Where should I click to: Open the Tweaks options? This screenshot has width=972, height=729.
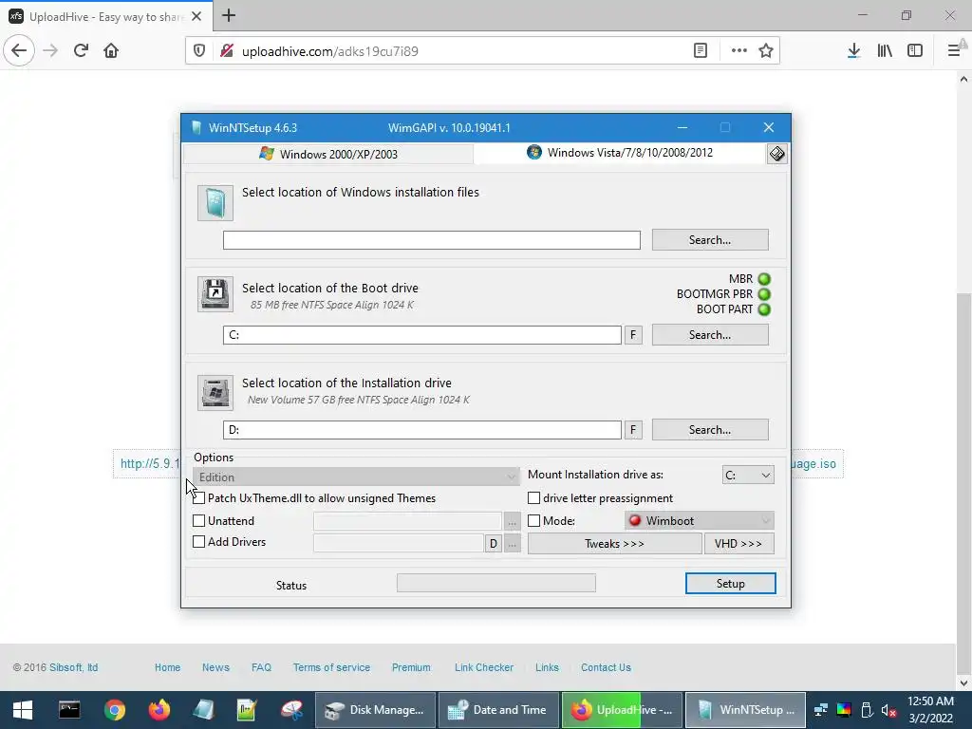coord(614,544)
